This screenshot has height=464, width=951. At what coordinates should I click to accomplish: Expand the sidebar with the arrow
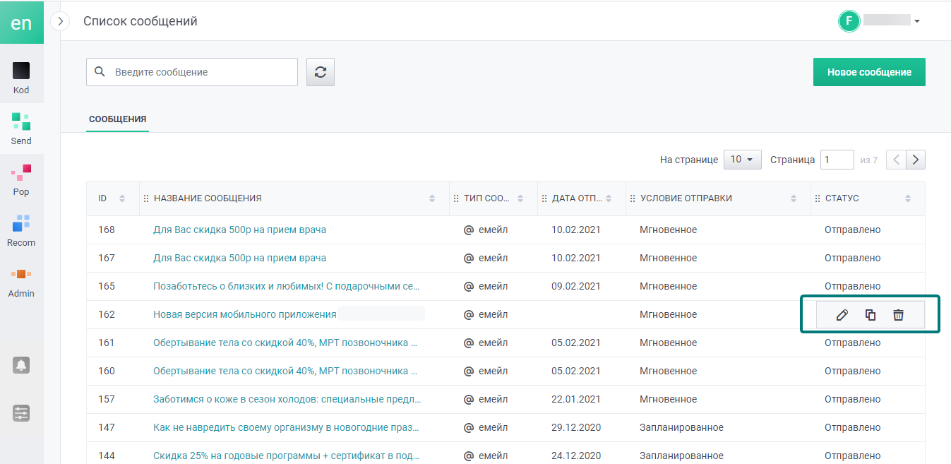click(x=61, y=22)
